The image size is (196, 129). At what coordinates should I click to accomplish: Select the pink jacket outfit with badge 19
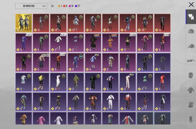click(145, 43)
